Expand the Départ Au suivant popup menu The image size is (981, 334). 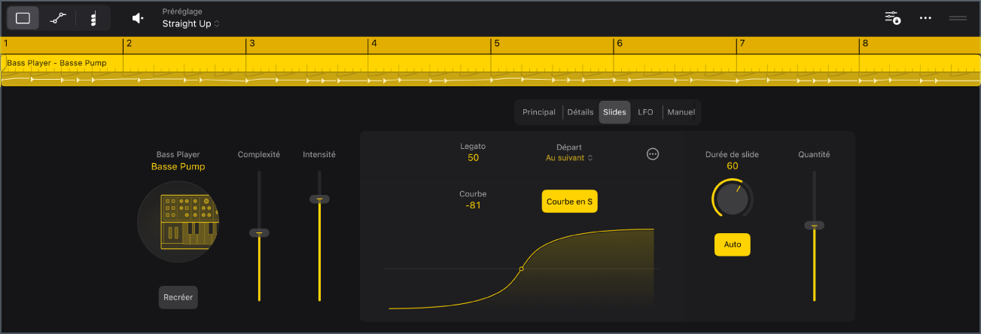569,158
